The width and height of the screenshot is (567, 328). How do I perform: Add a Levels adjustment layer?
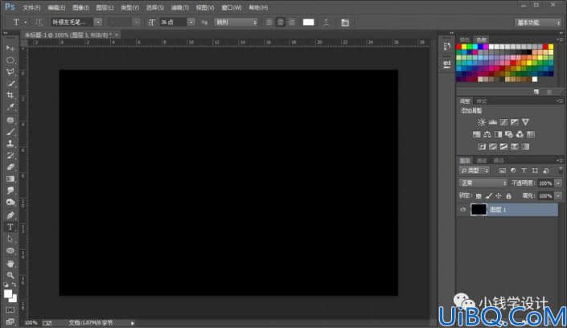[x=492, y=122]
